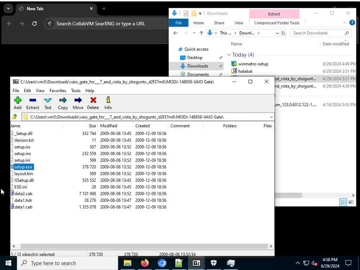Expand the Explorer ribbon chevron
This screenshot has height=270, width=360.
coord(345,22)
